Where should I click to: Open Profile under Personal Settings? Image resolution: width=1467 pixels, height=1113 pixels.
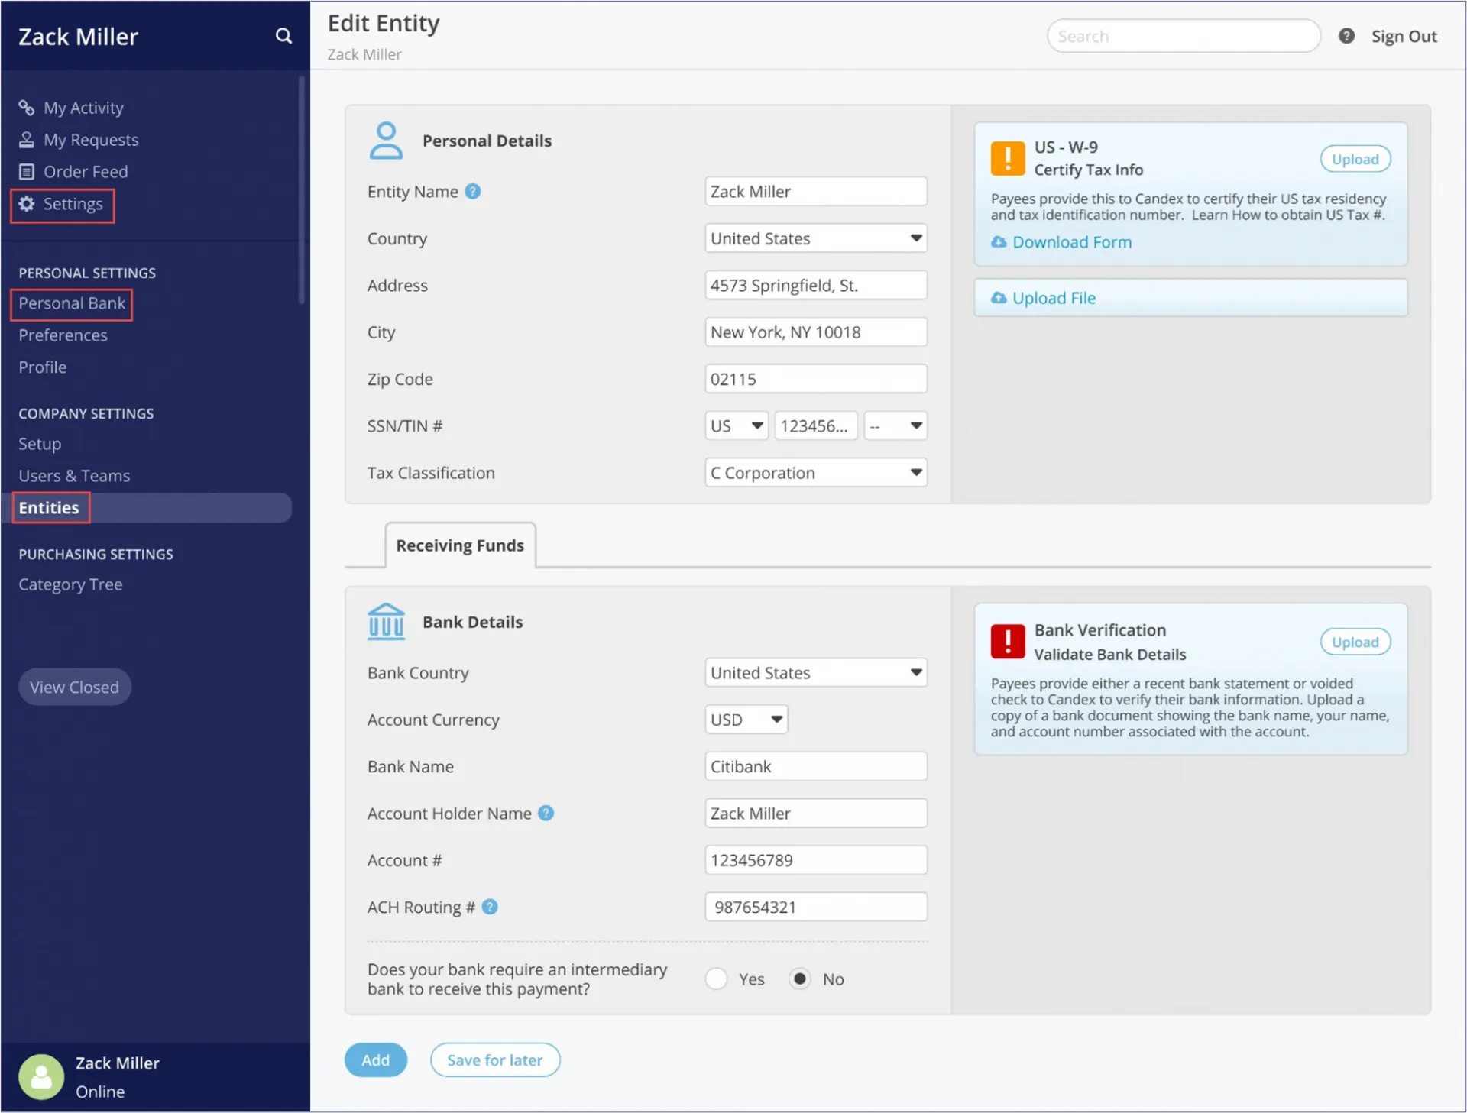point(43,367)
